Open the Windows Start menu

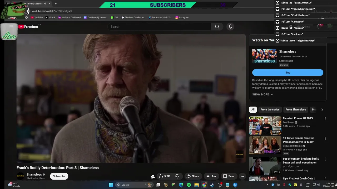[111, 185]
